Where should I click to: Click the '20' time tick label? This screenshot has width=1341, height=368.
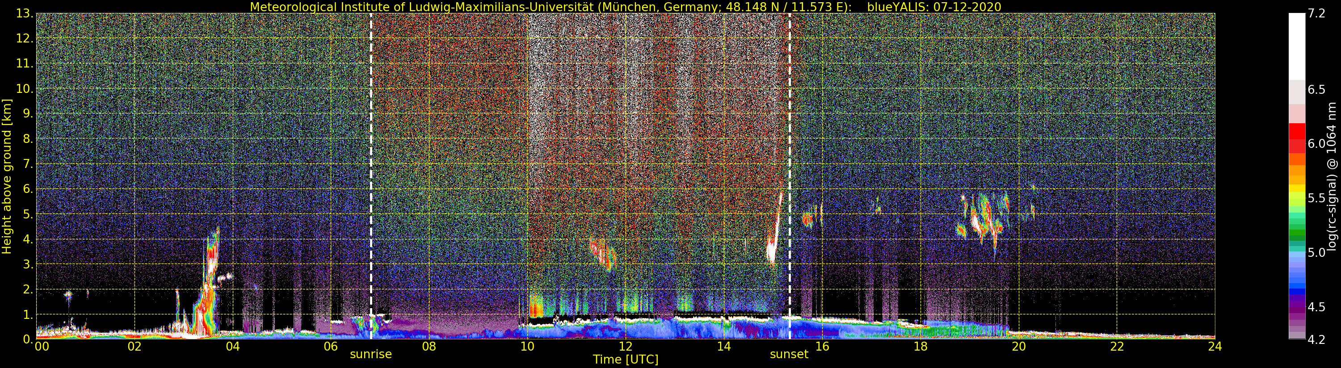1019,346
